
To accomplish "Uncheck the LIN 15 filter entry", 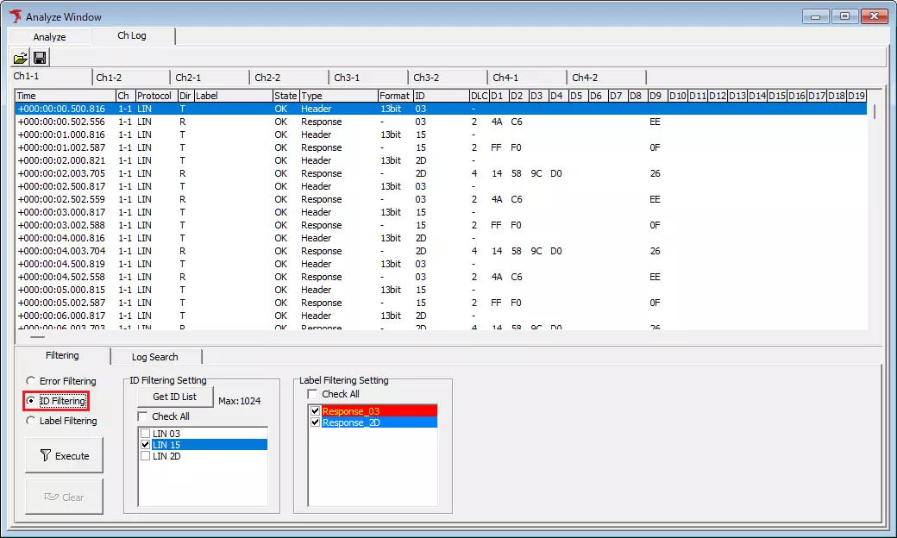I will click(145, 443).
